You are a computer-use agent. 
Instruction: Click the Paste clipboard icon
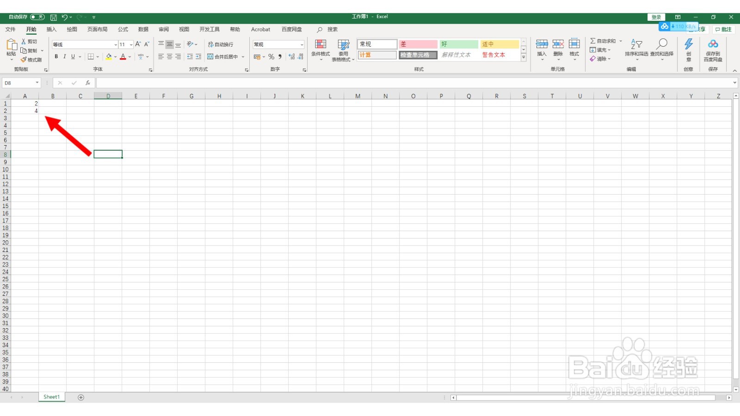click(x=11, y=44)
